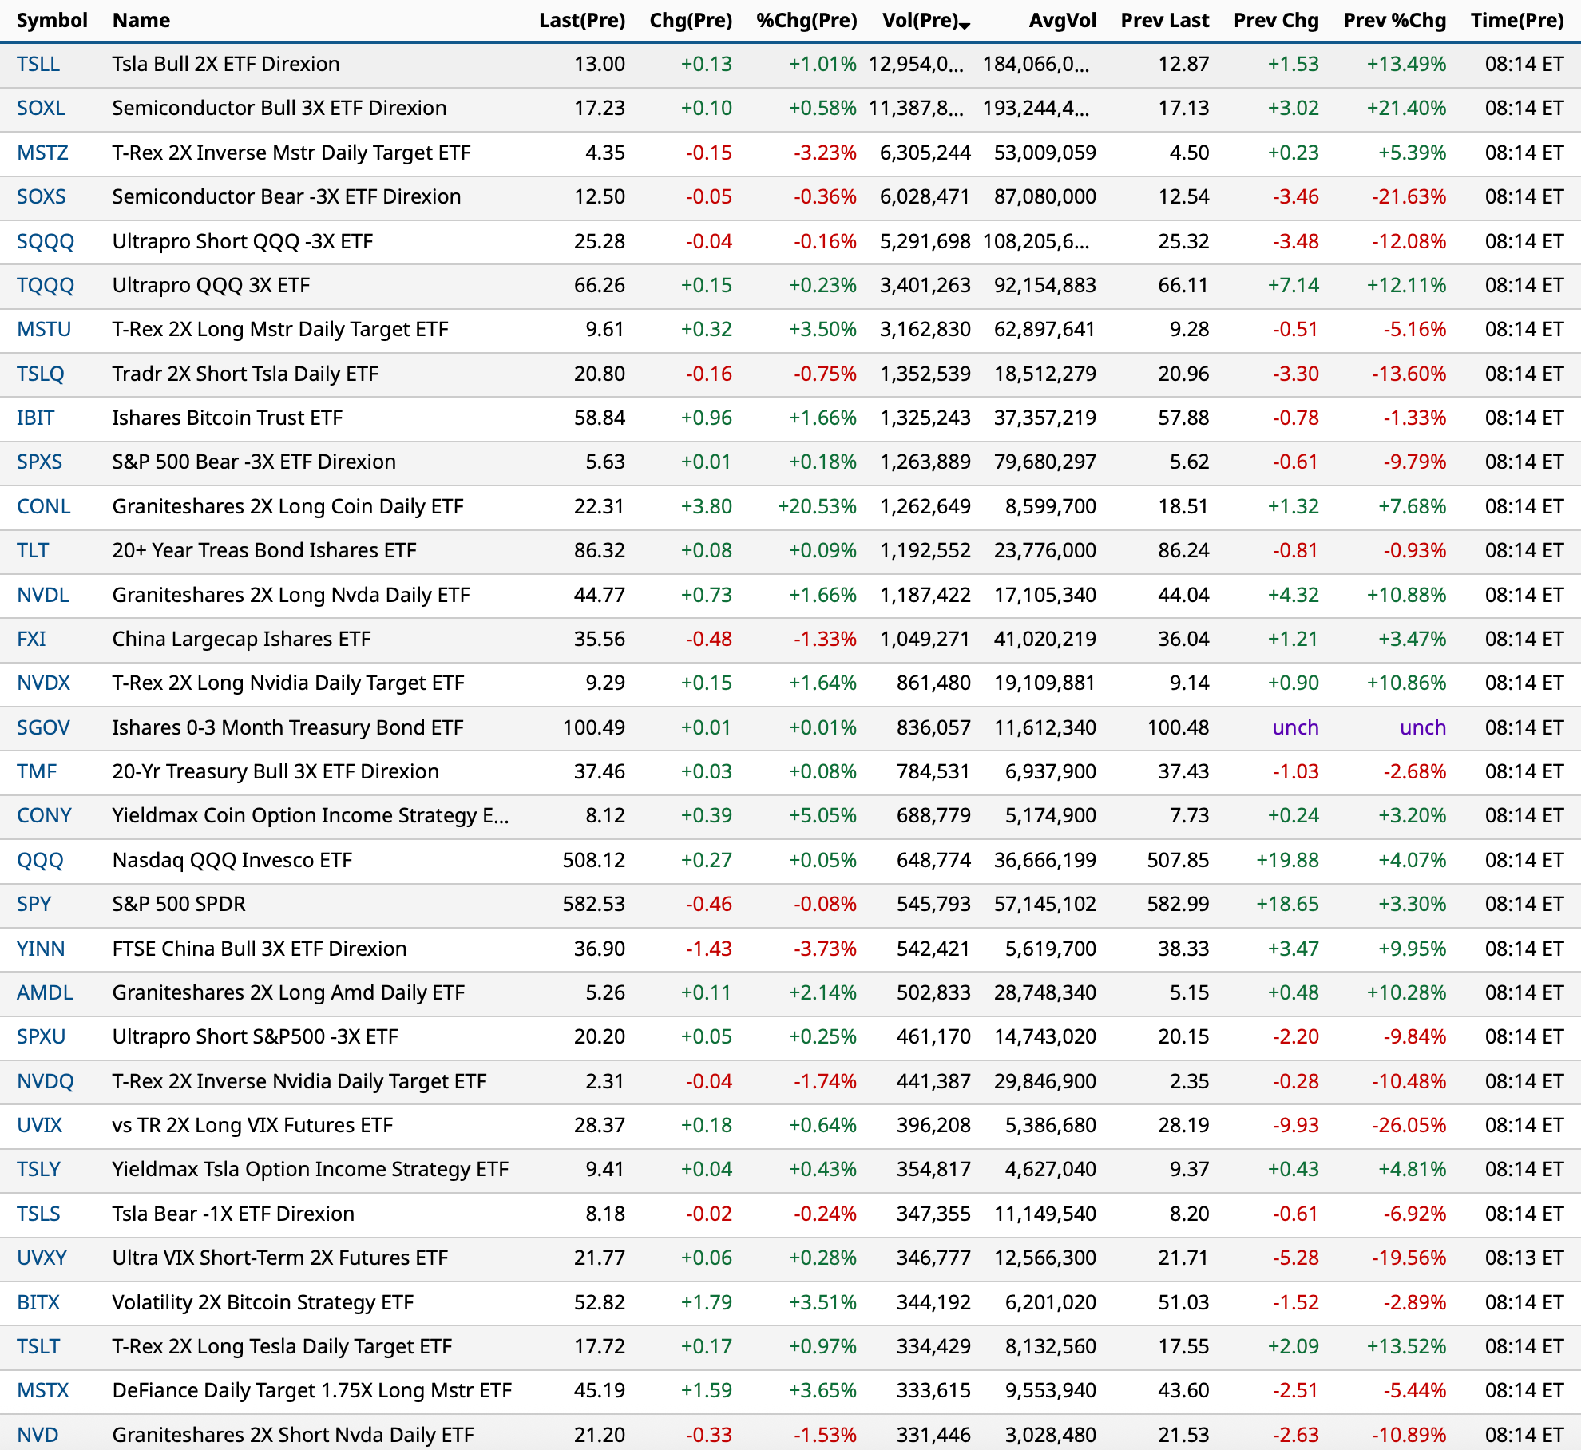
Task: Click the Last(Pre) column header
Action: pyautogui.click(x=581, y=21)
